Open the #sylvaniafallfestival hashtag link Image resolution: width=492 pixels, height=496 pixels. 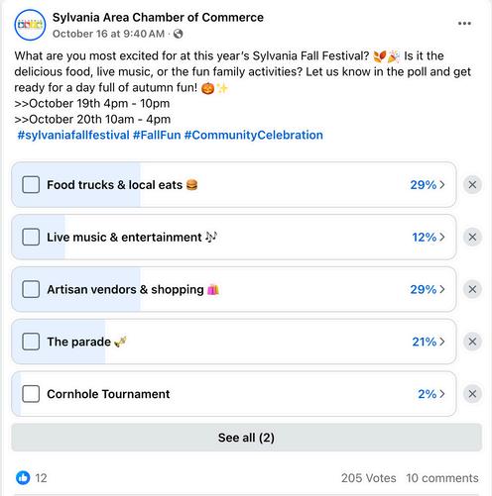tap(73, 135)
